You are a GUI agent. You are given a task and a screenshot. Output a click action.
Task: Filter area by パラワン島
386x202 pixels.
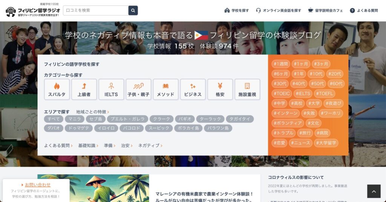coord(218,128)
